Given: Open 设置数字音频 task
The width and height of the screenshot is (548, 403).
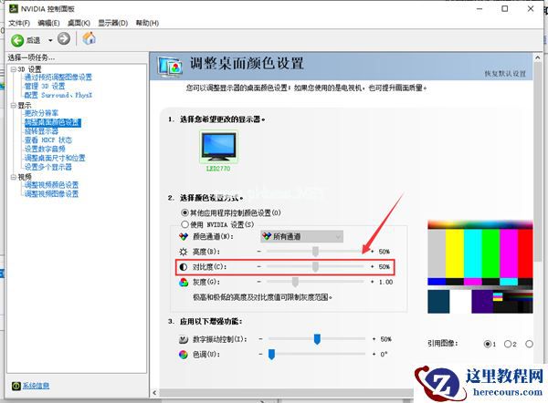Looking at the screenshot, I should tap(45, 149).
